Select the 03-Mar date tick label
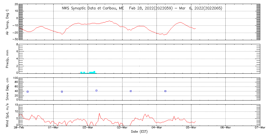Image resolution: width=268 pixels, height=134 pixels. [x=122, y=128]
